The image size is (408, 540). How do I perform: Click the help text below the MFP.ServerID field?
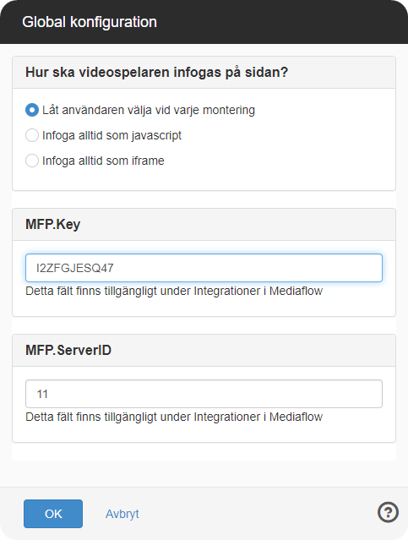174,417
